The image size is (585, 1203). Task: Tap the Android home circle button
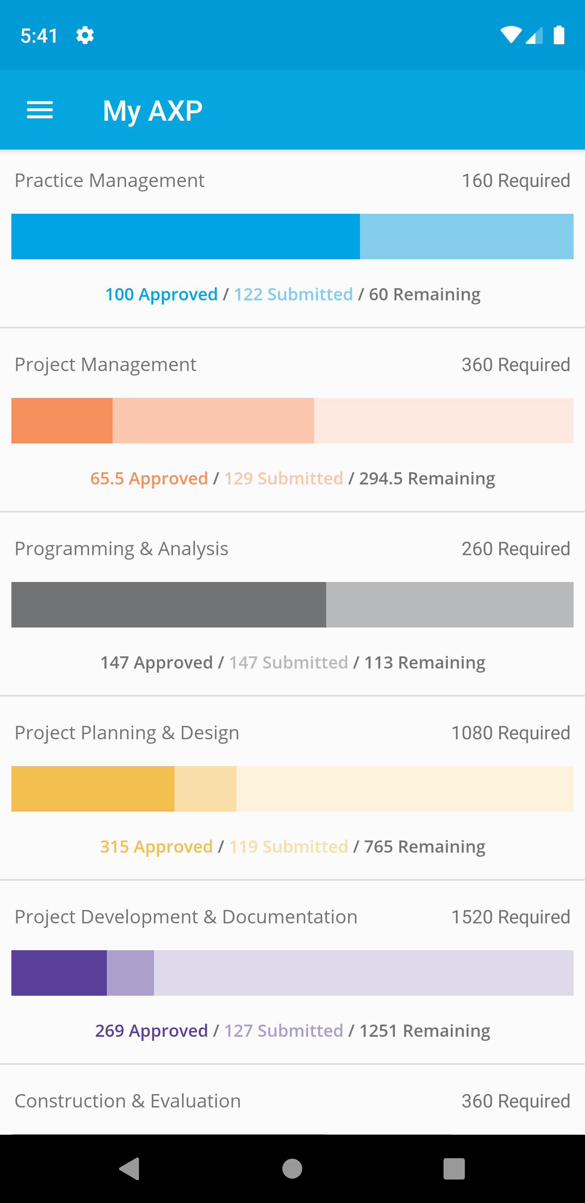[x=292, y=1168]
